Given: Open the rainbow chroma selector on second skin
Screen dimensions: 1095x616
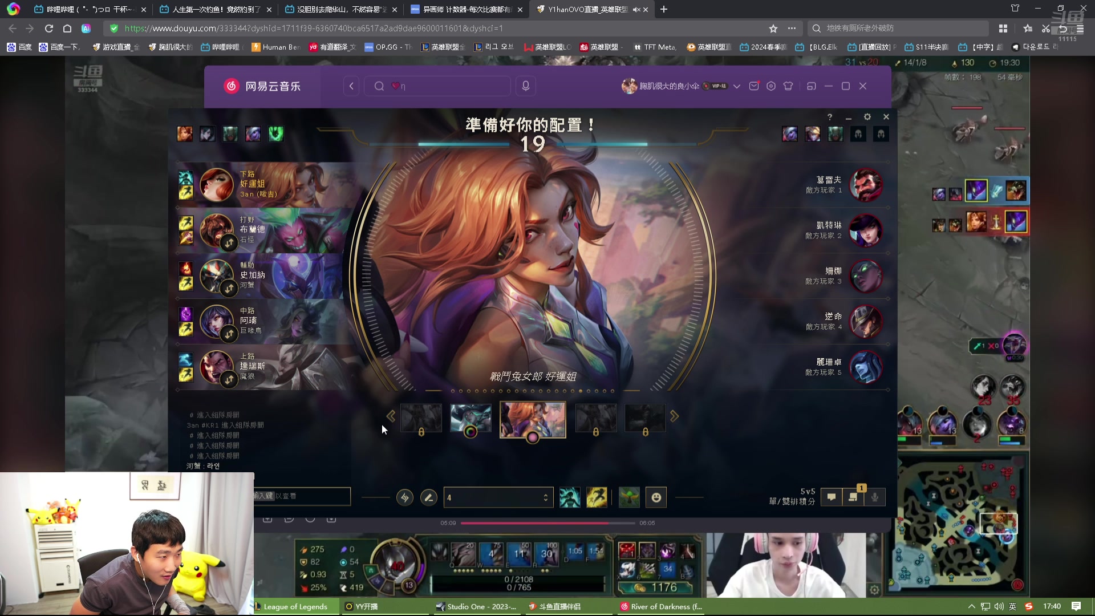Looking at the screenshot, I should pos(471,432).
